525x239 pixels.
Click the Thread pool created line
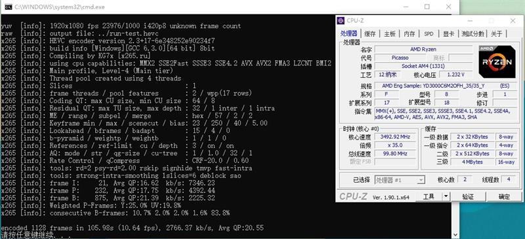(91, 78)
